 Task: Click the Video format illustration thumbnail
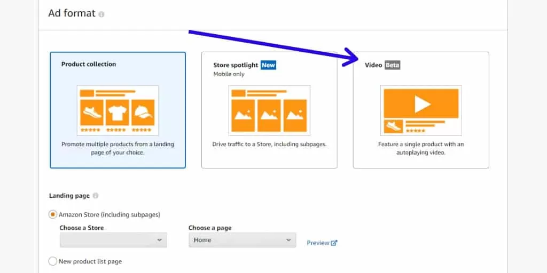pos(421,110)
